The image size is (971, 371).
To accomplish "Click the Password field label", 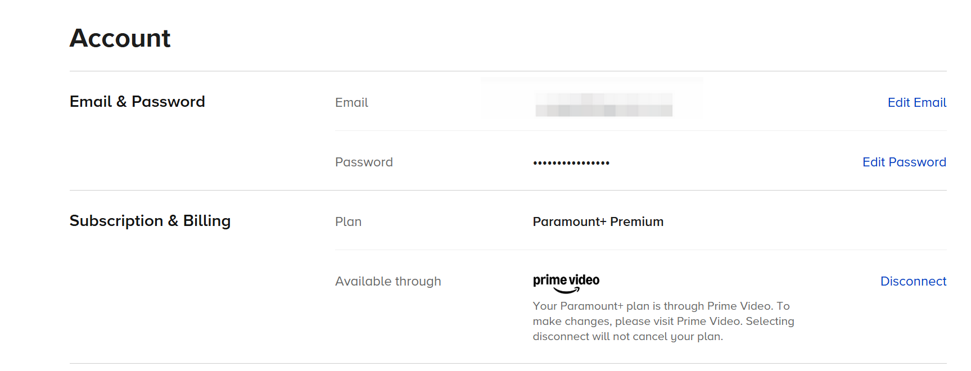I will pyautogui.click(x=364, y=162).
